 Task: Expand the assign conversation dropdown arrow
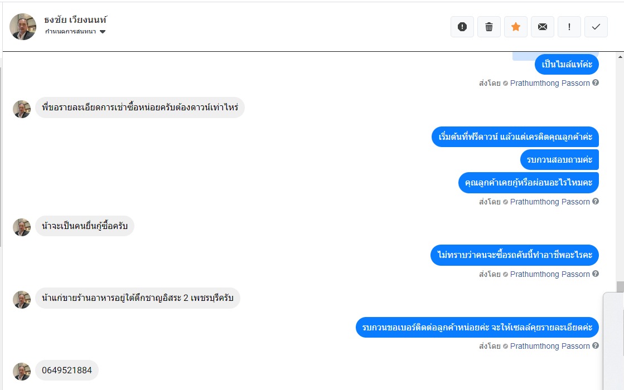click(x=103, y=32)
